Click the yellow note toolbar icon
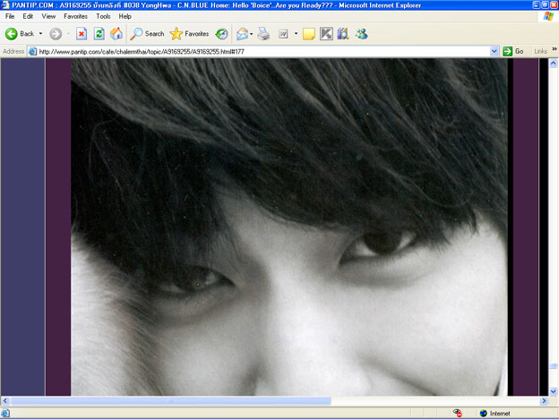Image resolution: width=559 pixels, height=419 pixels. [309, 34]
